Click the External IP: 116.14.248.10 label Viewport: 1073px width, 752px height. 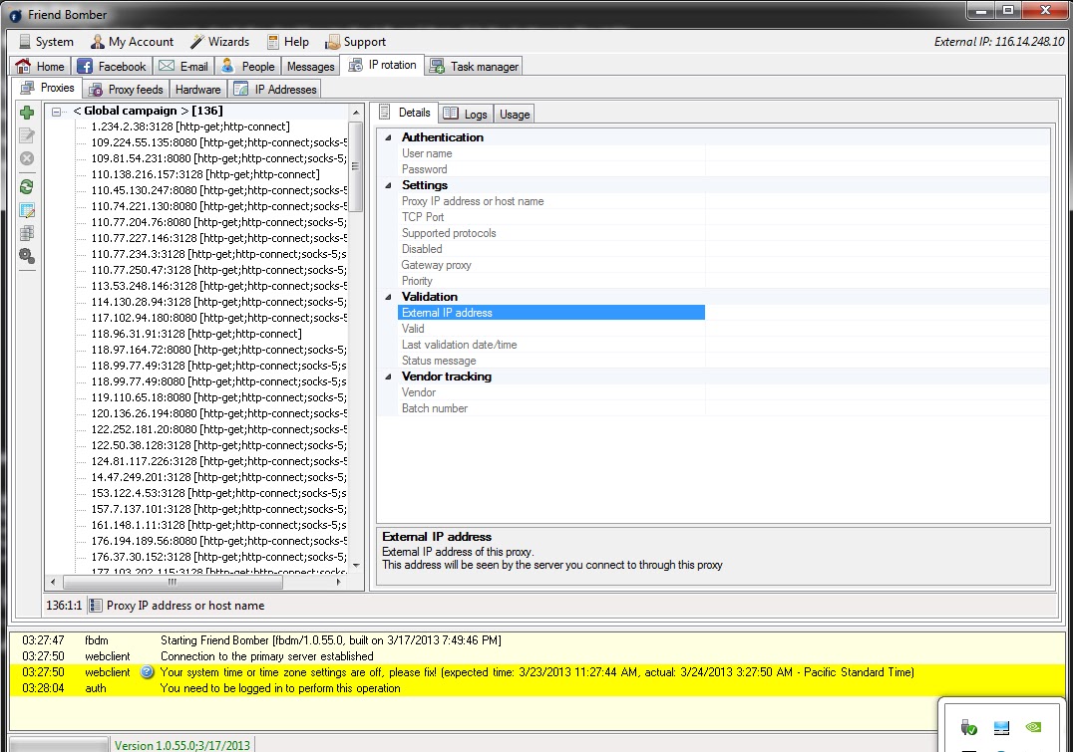tap(999, 42)
